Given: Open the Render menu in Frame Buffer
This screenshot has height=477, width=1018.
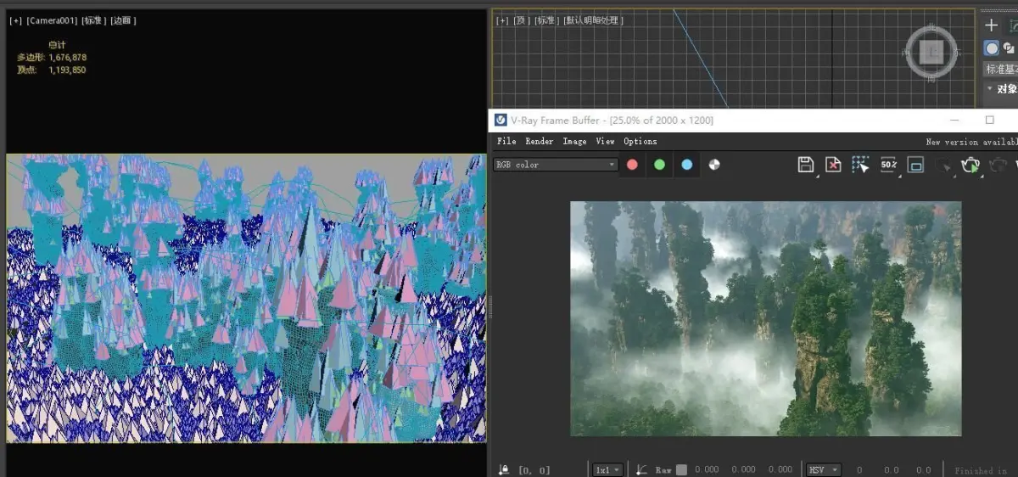Looking at the screenshot, I should pyautogui.click(x=540, y=142).
